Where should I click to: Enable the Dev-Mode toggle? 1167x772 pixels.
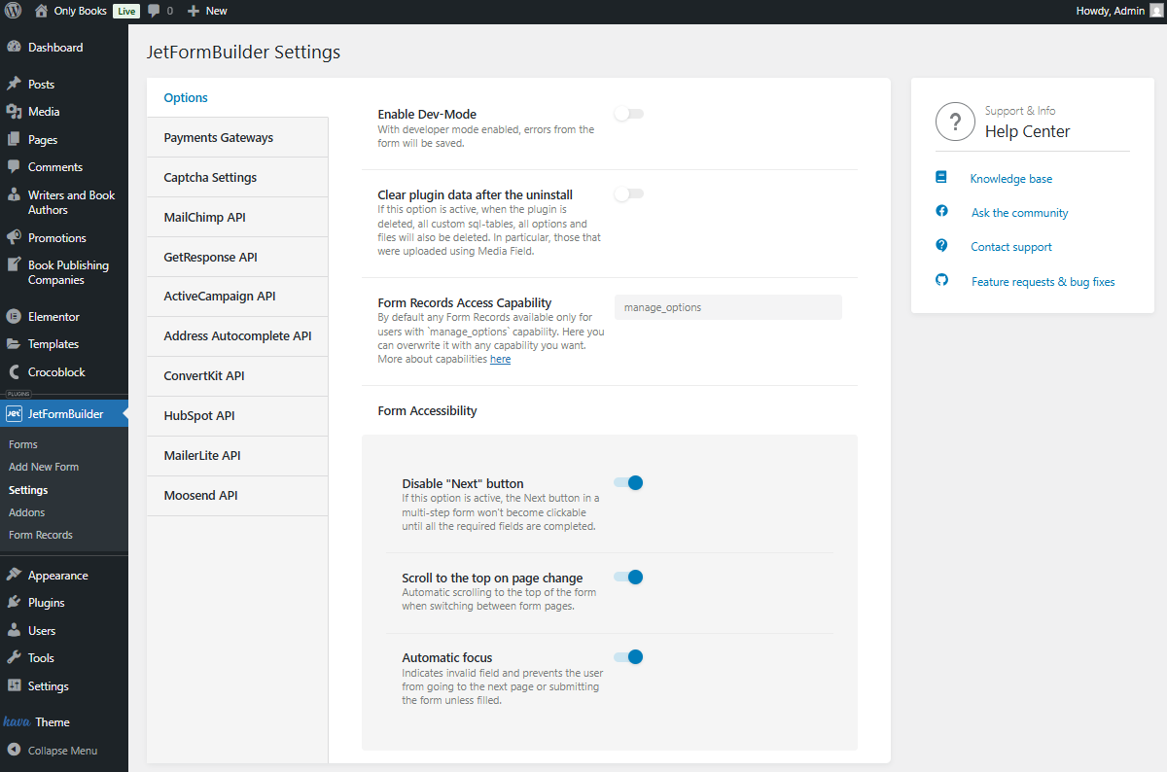[628, 114]
